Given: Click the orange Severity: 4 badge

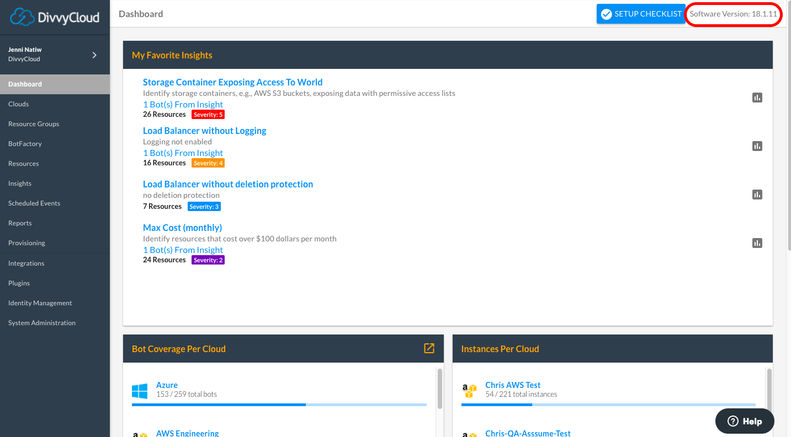Looking at the screenshot, I should click(x=208, y=163).
